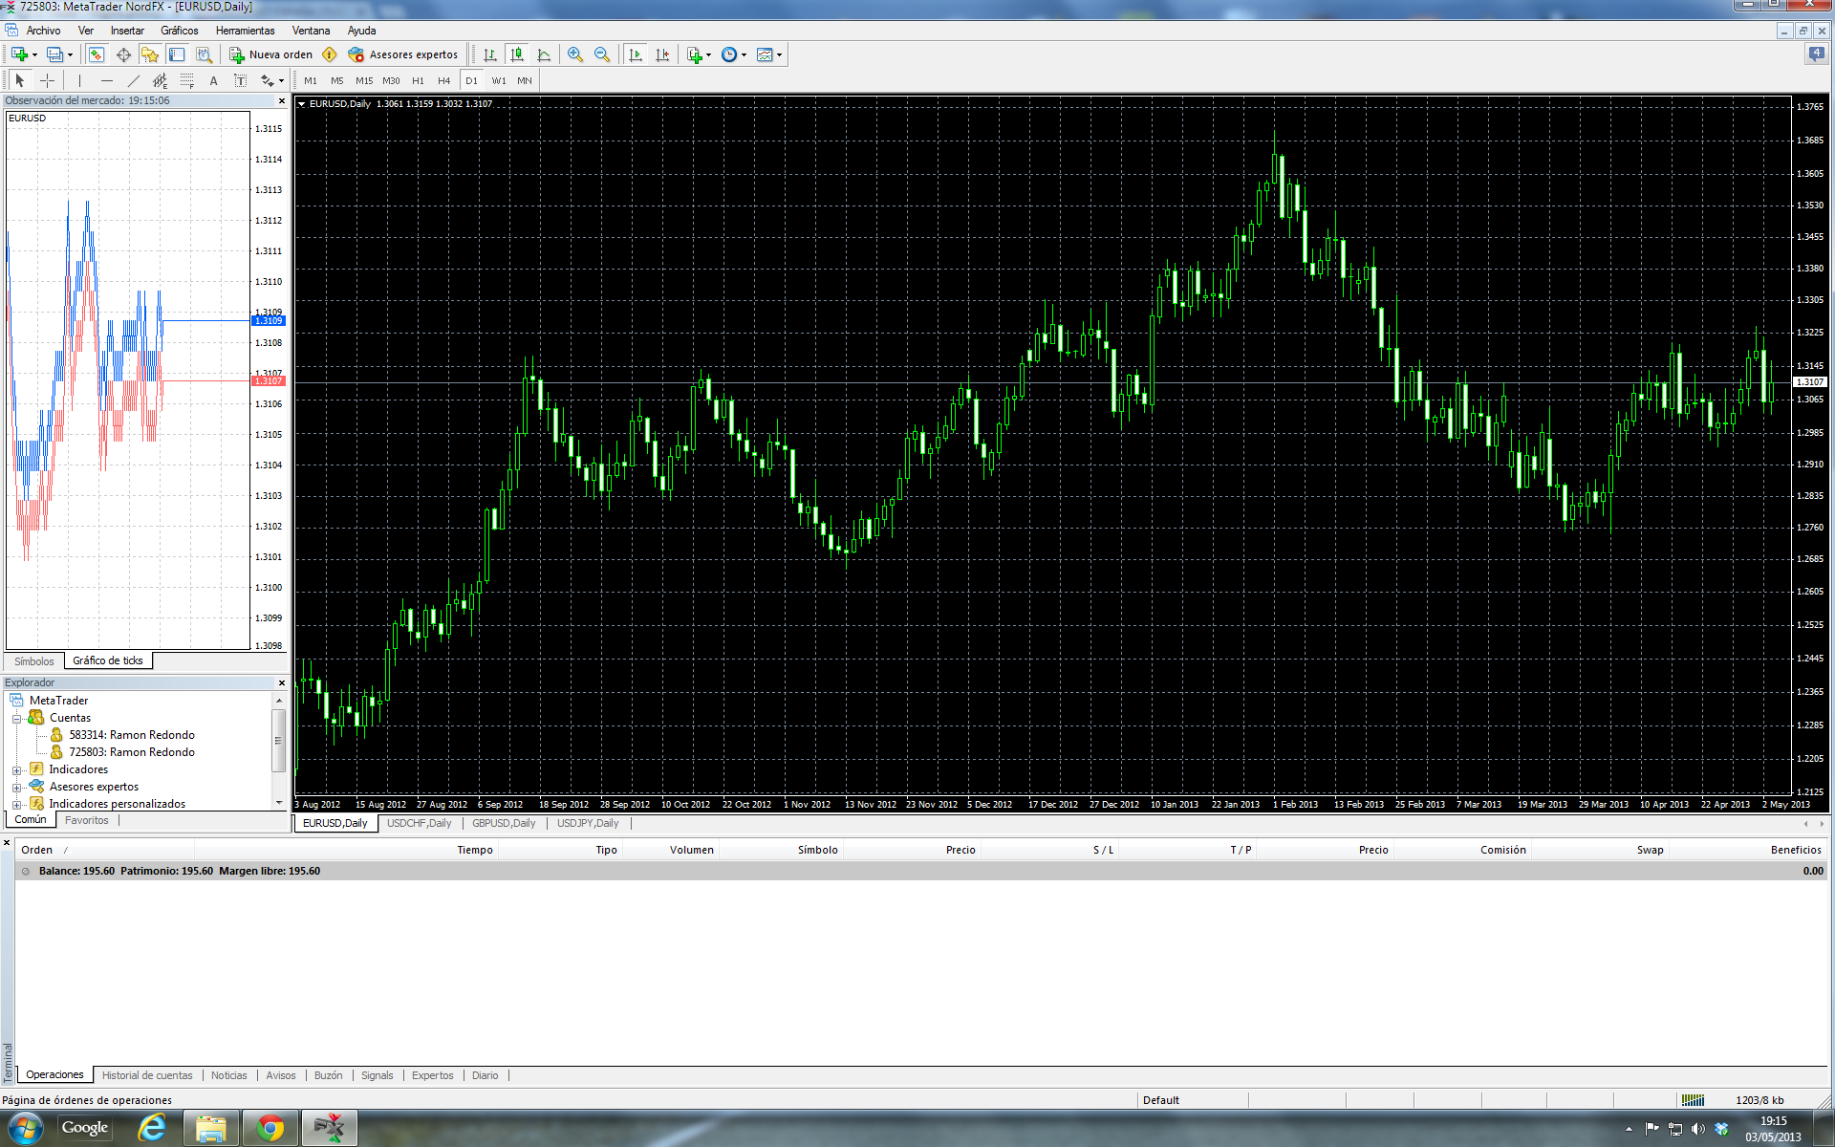Select the crosshair cursor tool
The height and width of the screenshot is (1147, 1835).
click(x=47, y=80)
